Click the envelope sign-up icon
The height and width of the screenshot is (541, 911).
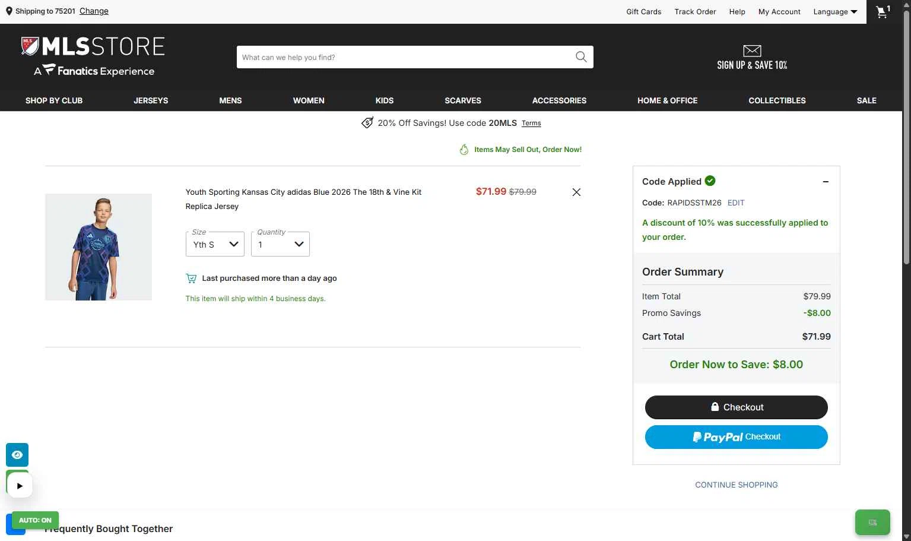coord(752,51)
